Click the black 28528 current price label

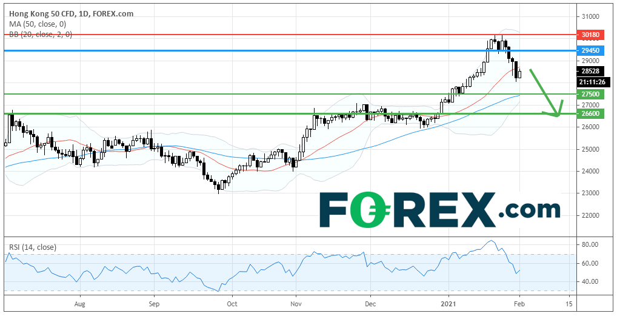click(590, 72)
